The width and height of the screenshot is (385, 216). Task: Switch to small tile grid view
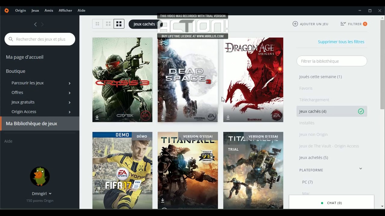(x=97, y=24)
